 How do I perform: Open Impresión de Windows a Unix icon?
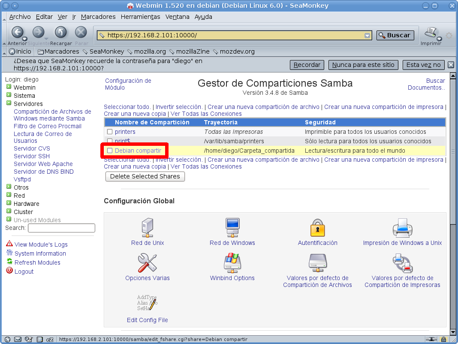[x=403, y=227]
